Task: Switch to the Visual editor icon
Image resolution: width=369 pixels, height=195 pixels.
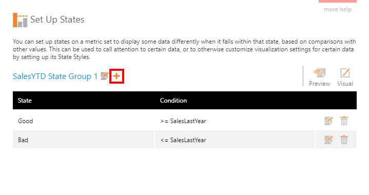Action: (x=345, y=73)
